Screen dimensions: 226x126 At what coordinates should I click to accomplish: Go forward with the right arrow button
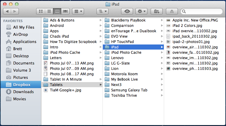(x=15, y=11)
